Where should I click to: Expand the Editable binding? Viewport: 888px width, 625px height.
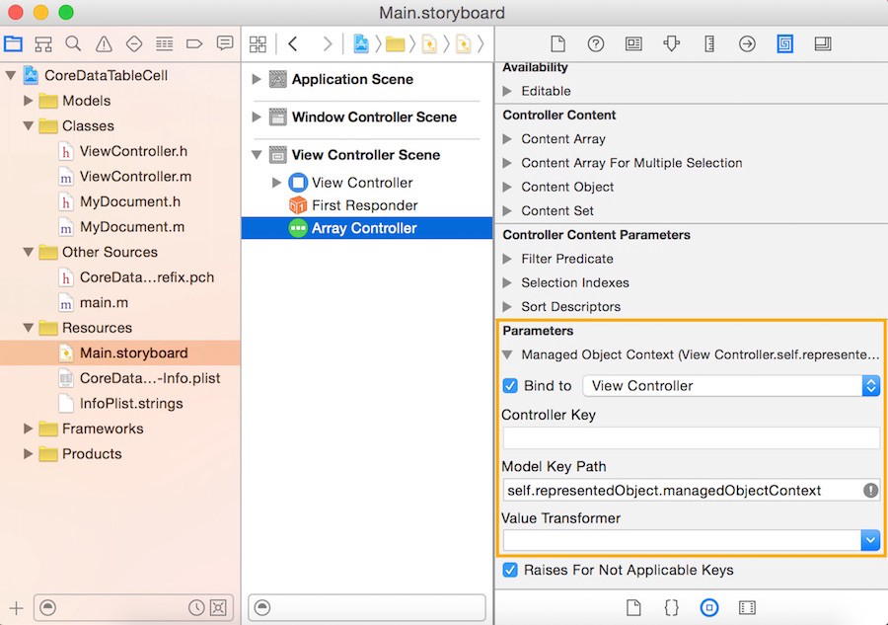point(507,91)
